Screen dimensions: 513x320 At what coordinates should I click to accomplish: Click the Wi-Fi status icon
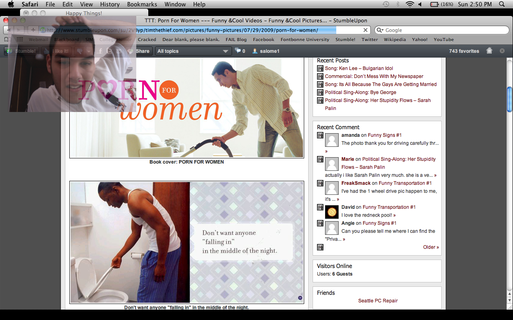coord(410,4)
